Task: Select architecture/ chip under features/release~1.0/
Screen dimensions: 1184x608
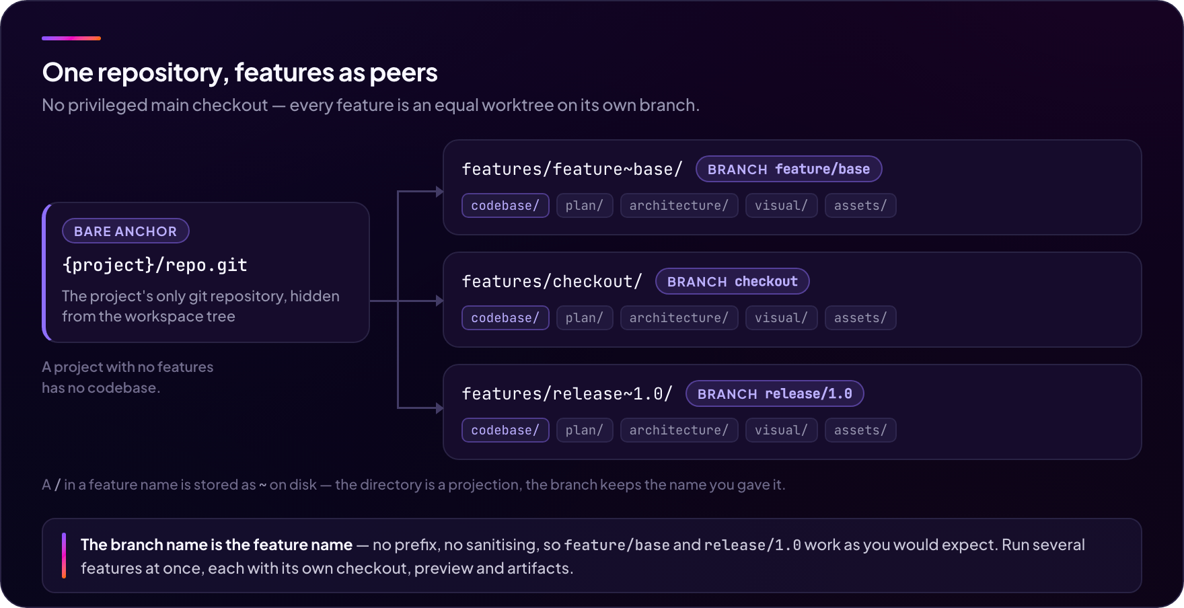Action: click(x=679, y=430)
